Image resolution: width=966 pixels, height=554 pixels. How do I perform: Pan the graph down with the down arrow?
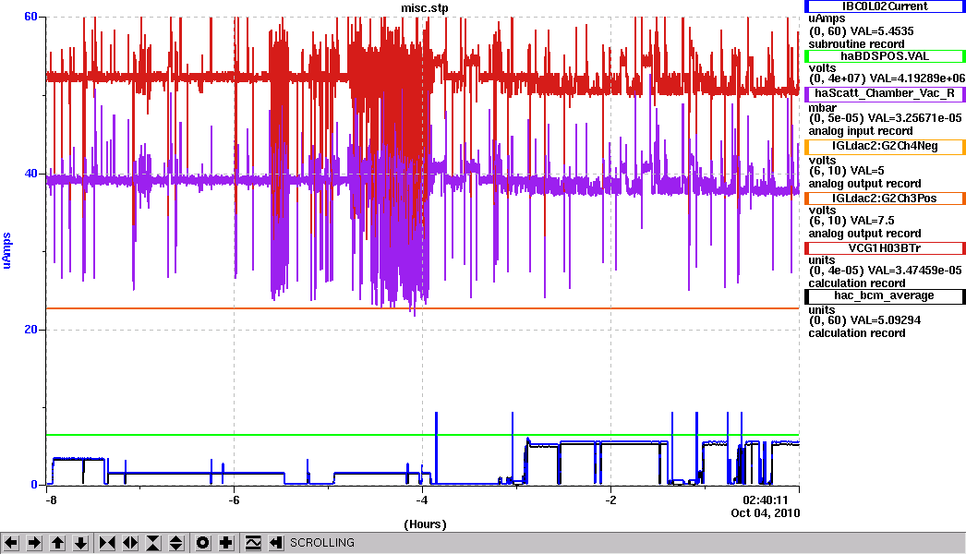pyautogui.click(x=80, y=543)
